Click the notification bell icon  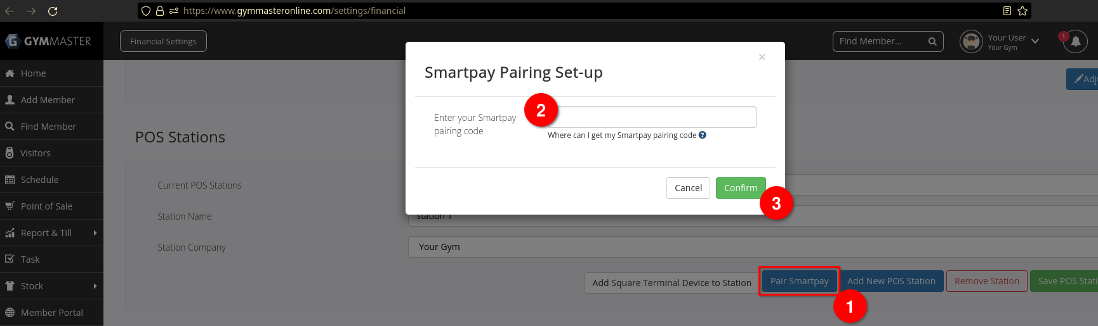tap(1076, 42)
